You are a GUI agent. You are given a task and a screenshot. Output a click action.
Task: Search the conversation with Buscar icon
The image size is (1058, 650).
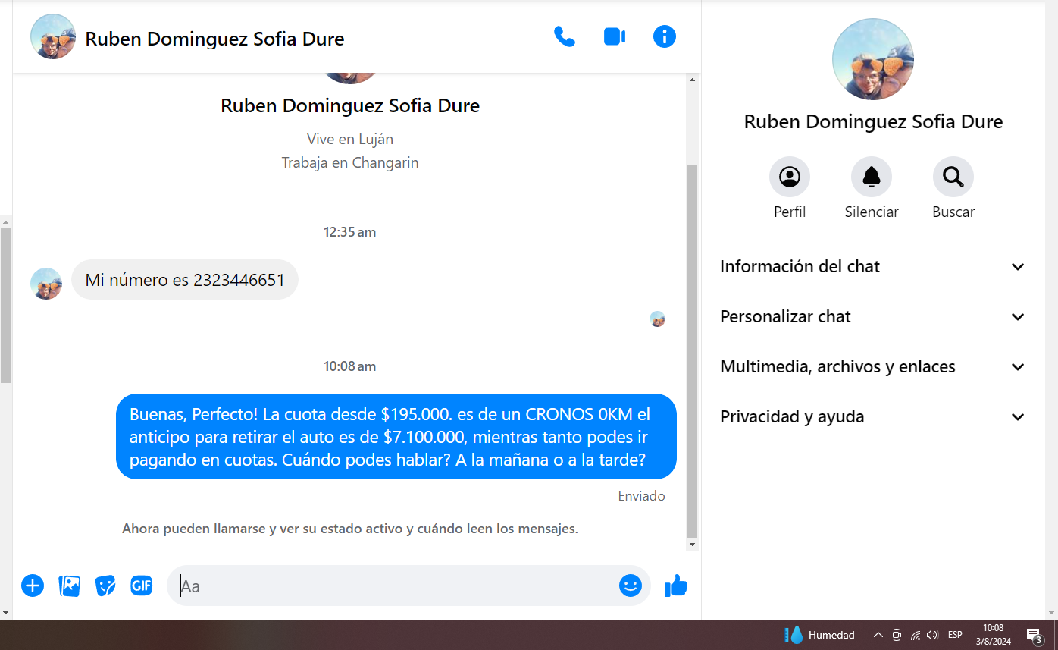coord(953,177)
